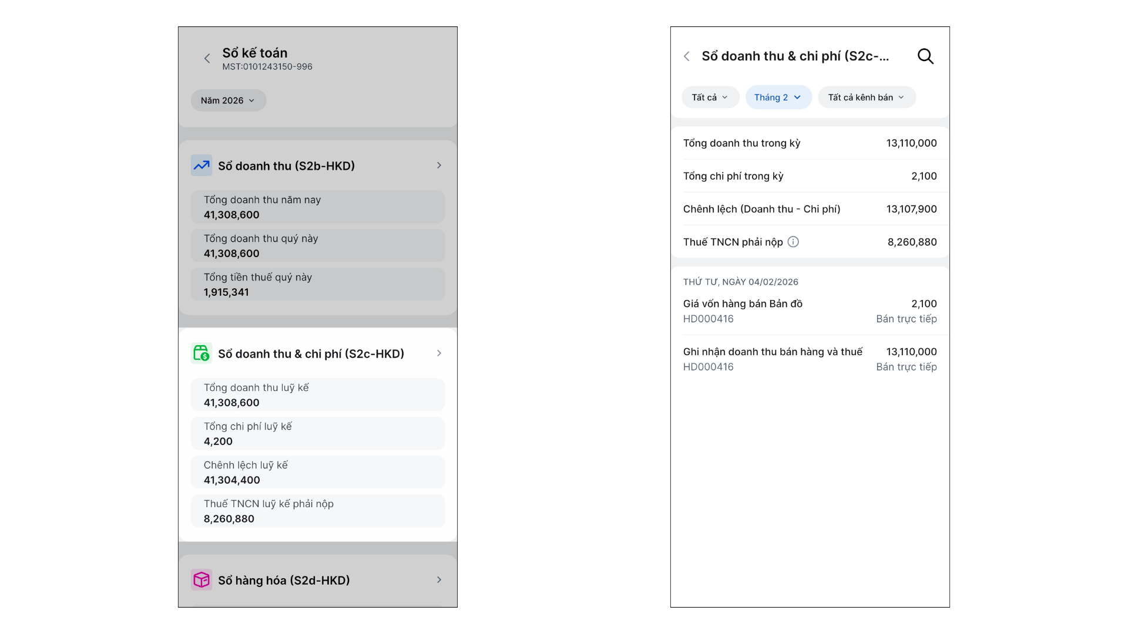The width and height of the screenshot is (1128, 634).
Task: Select the Thuế TNCN luỹ kế phải nộp card
Action: tap(317, 511)
